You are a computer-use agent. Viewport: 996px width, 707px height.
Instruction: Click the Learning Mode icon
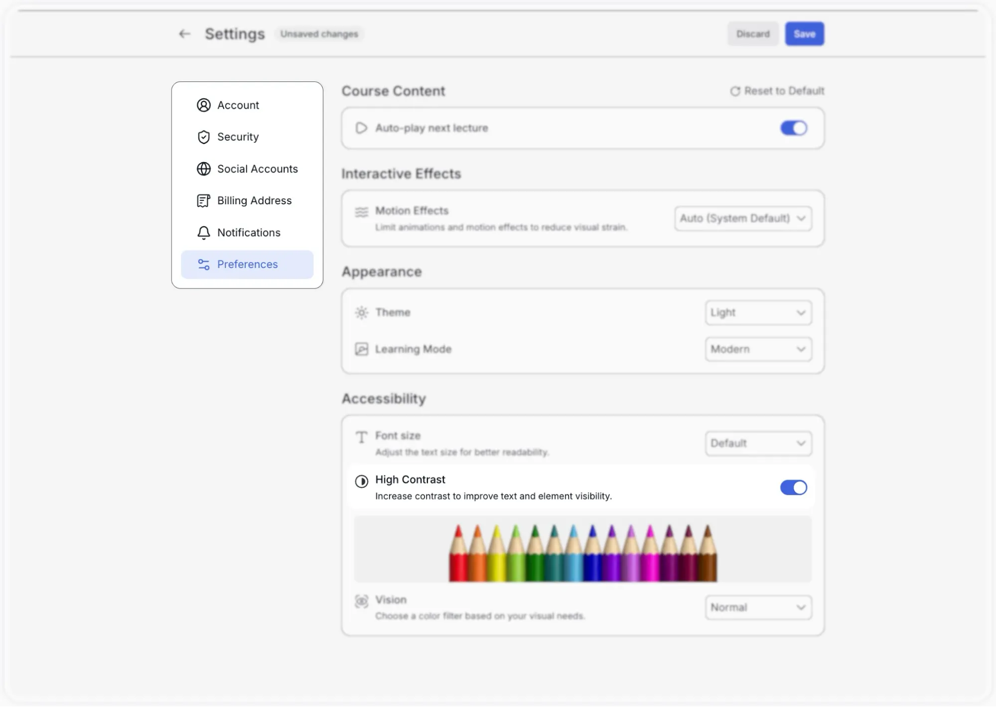361,349
